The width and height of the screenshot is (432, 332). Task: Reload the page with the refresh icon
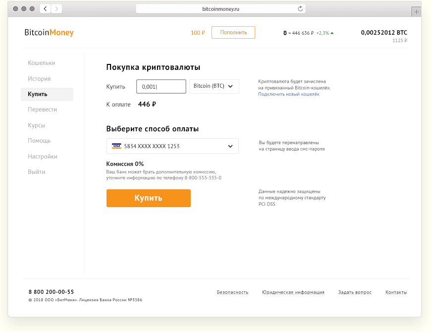[300, 9]
